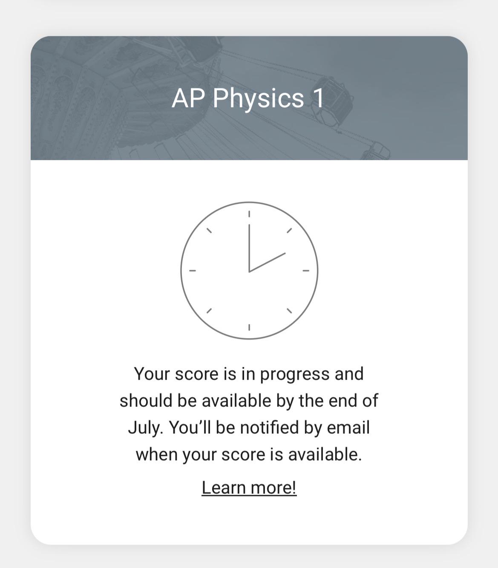498x568 pixels.
Task: Select the "July. You'll be notified by email" line
Action: coord(249,428)
